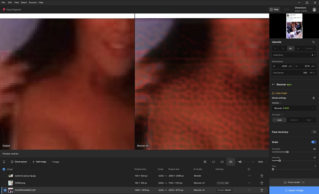319x194 pixels.
Task: Expand the 100% zoom level dropdown
Action: pyautogui.click(x=266, y=162)
